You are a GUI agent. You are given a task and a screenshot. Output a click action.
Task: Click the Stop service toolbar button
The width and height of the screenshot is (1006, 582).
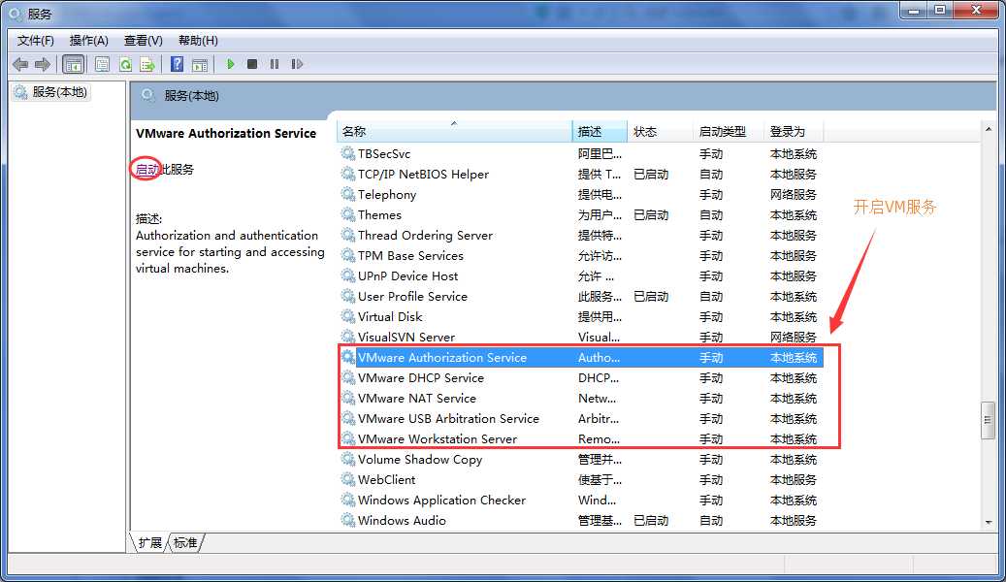pos(252,63)
